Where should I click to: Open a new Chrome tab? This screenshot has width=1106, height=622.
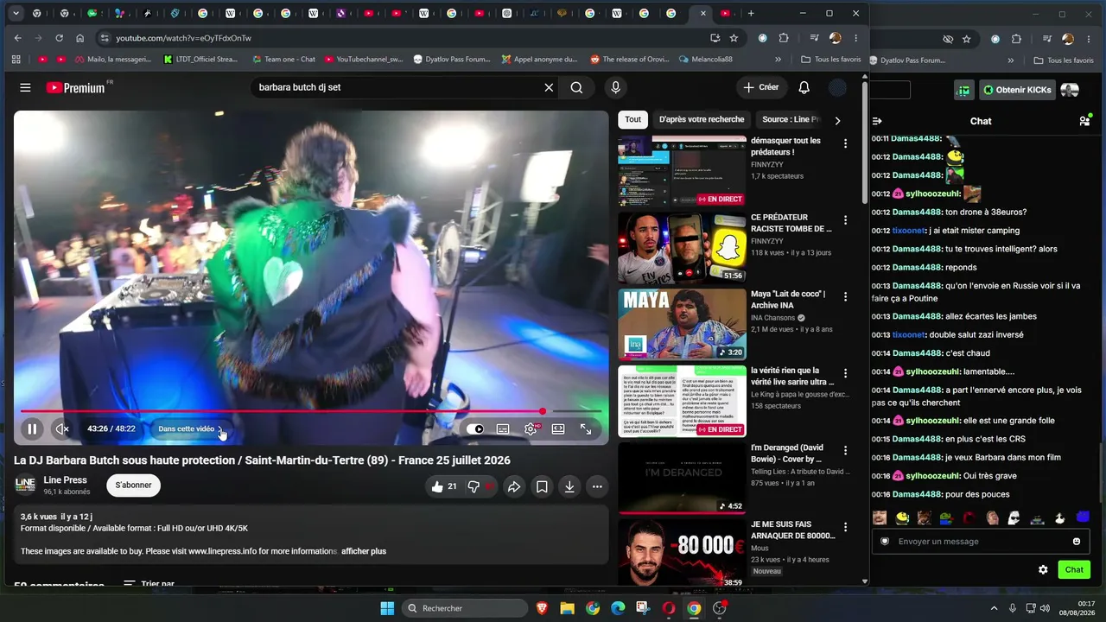751,13
